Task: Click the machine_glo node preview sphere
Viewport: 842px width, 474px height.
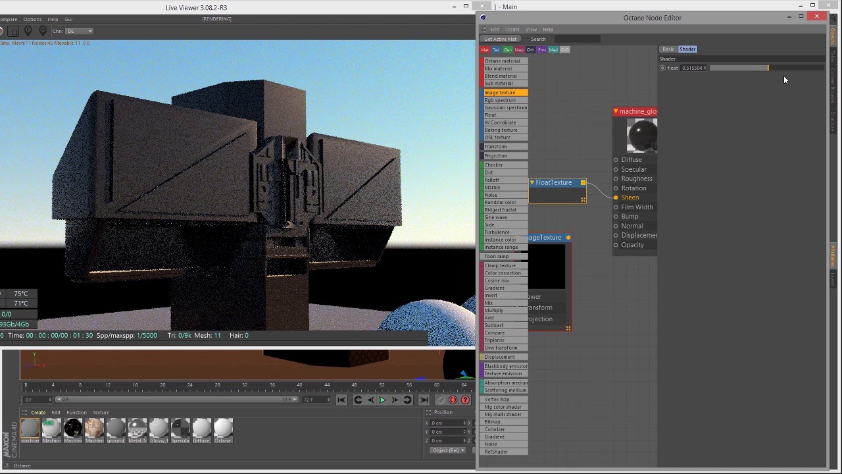Action: tap(641, 136)
